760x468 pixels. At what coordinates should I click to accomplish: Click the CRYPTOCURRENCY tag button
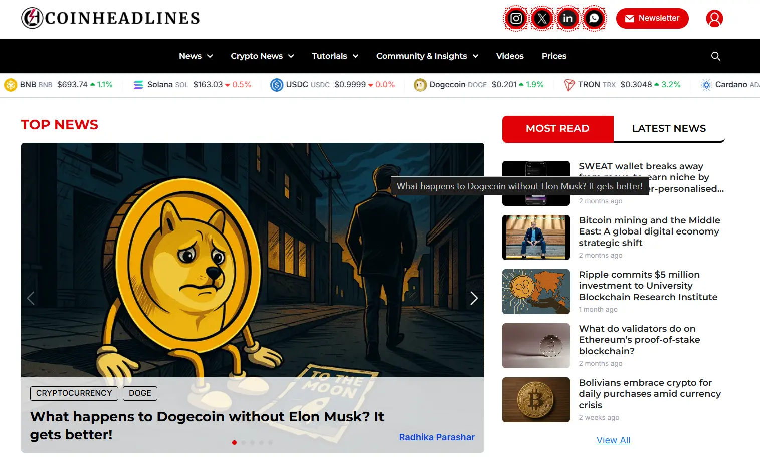74,393
